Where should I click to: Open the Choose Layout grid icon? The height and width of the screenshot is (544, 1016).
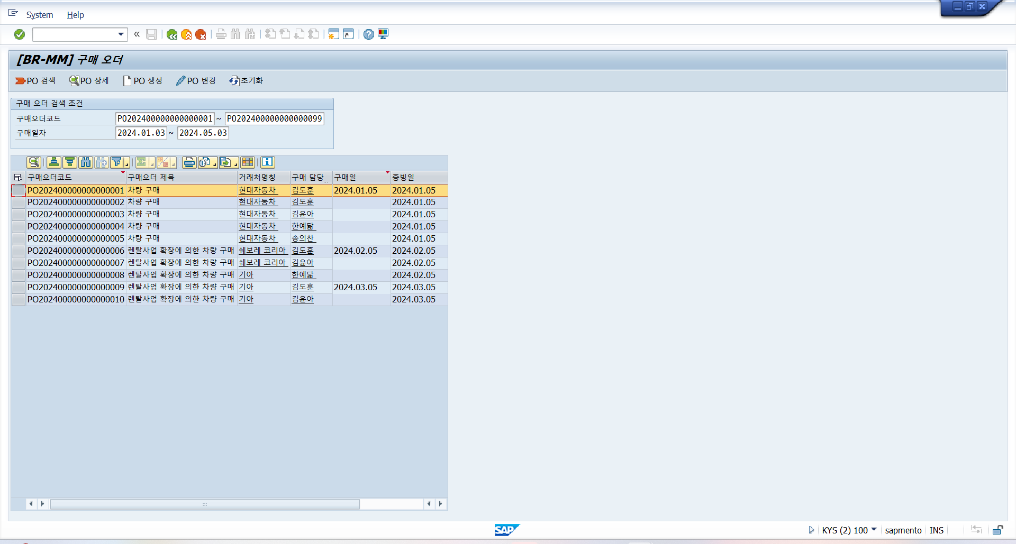[x=248, y=162]
